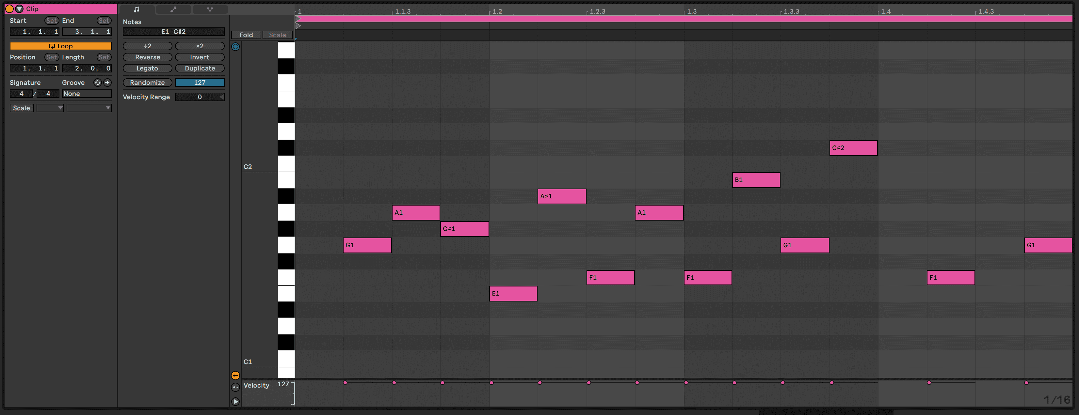Click the Velocity Range slider field
This screenshot has width=1079, height=415.
200,97
